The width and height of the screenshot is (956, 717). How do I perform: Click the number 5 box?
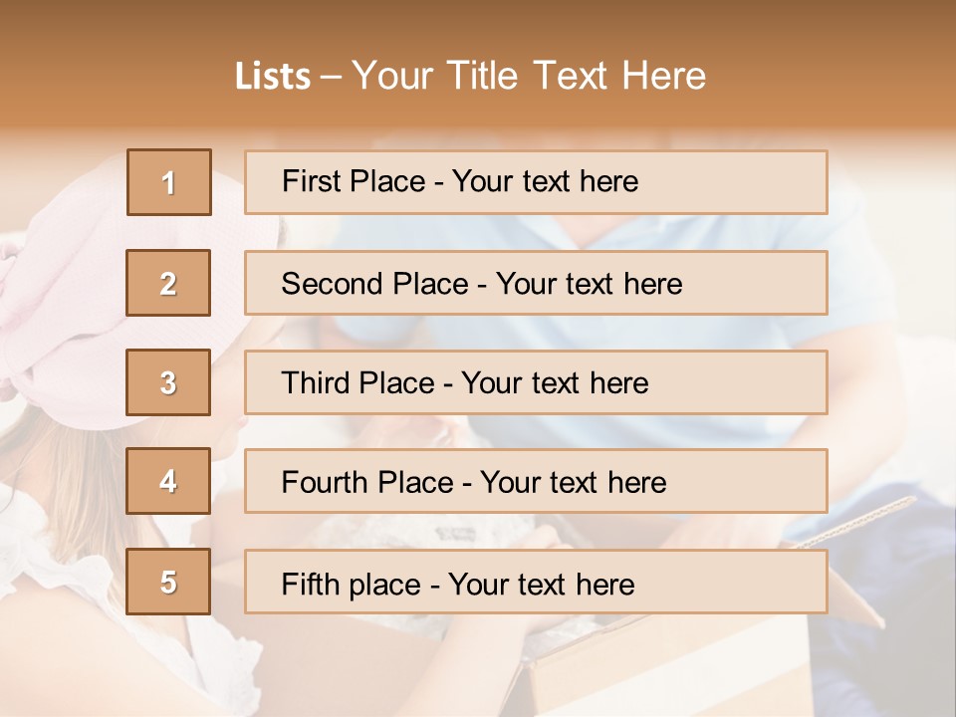pos(168,581)
